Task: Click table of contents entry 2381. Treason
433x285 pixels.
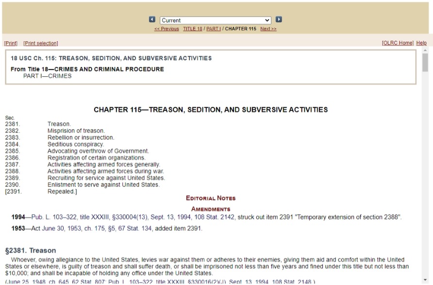Action: click(x=59, y=124)
